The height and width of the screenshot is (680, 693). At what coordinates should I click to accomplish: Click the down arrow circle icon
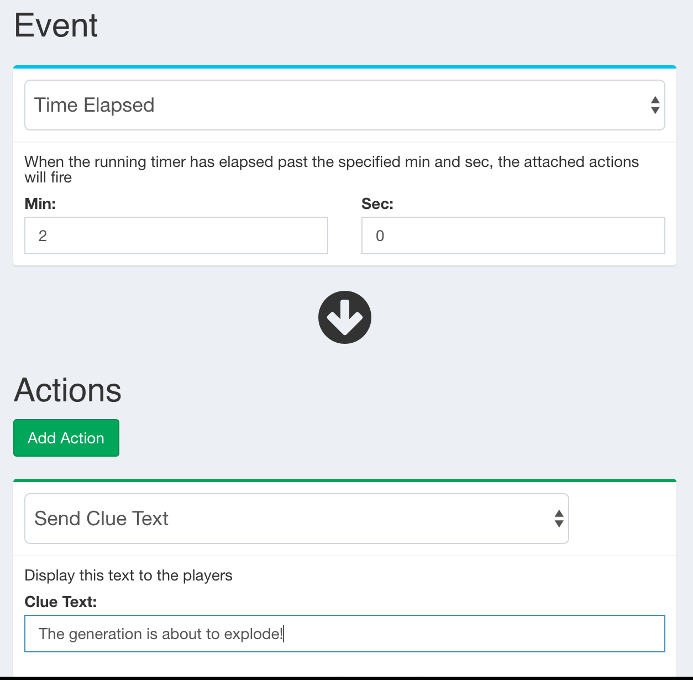point(345,317)
